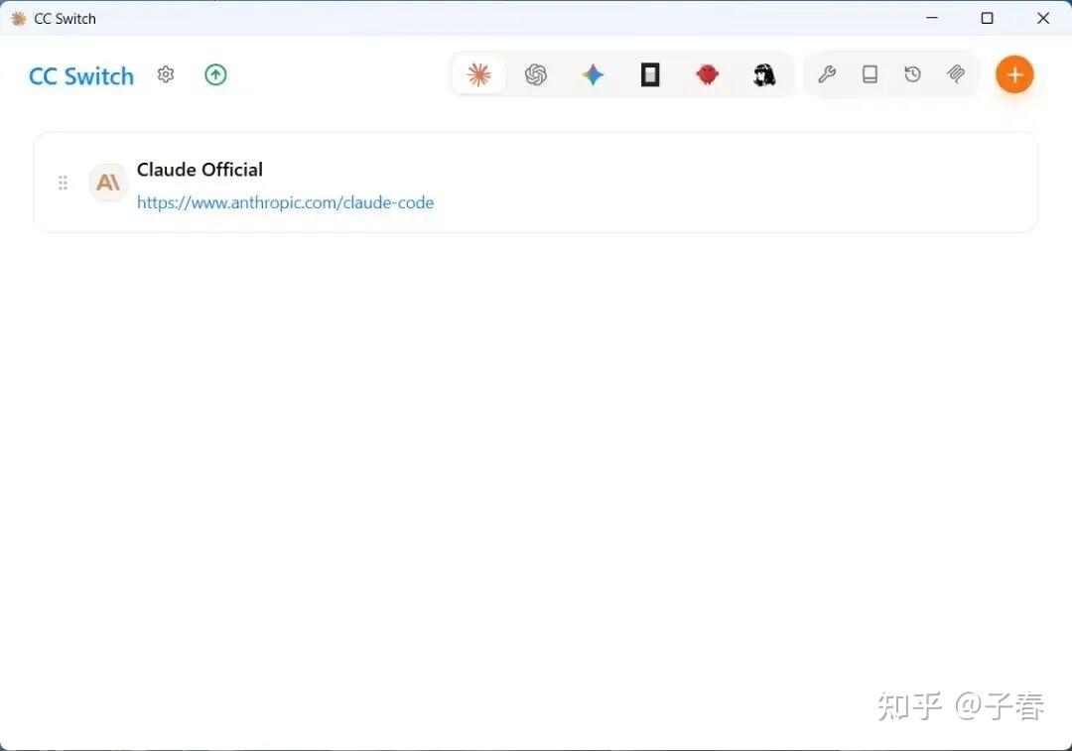1072x751 pixels.
Task: Open the anthropic.com/claude-code link
Action: (x=285, y=202)
